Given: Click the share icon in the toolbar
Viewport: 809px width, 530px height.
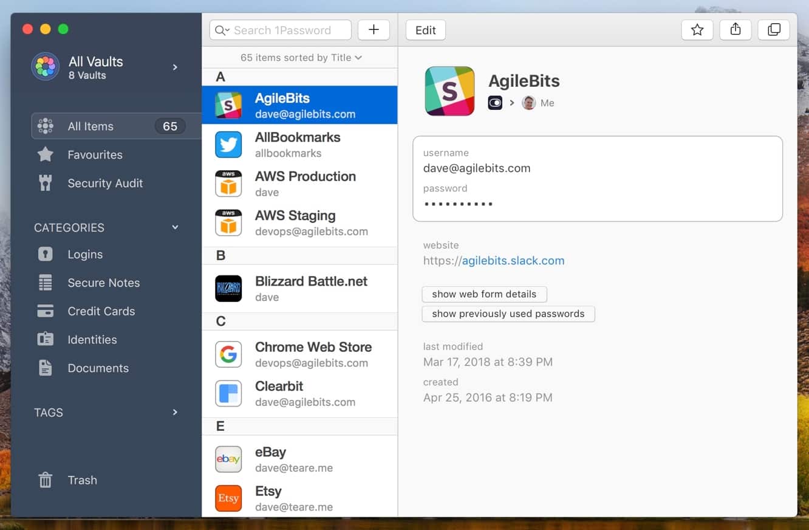Looking at the screenshot, I should point(735,29).
